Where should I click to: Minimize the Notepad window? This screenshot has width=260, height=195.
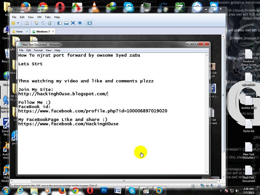tap(189, 44)
